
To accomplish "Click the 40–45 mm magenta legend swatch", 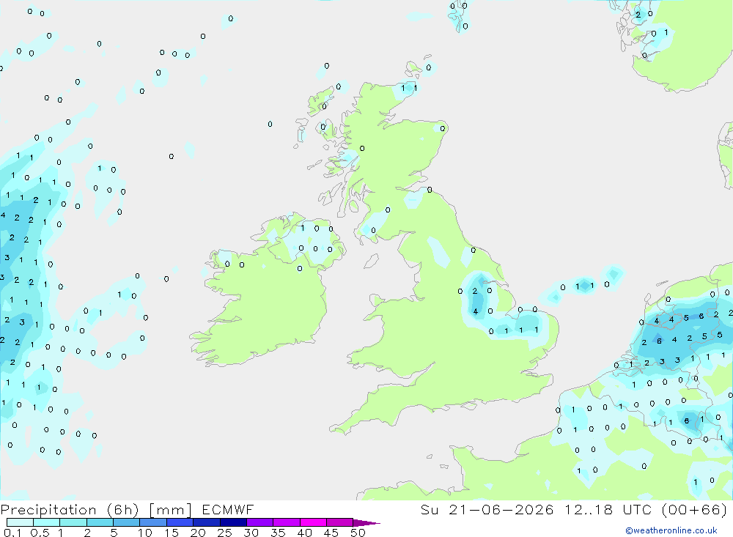I will [x=313, y=522].
